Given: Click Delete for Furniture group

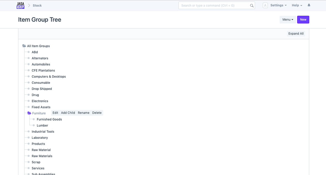Looking at the screenshot, I should click(97, 113).
